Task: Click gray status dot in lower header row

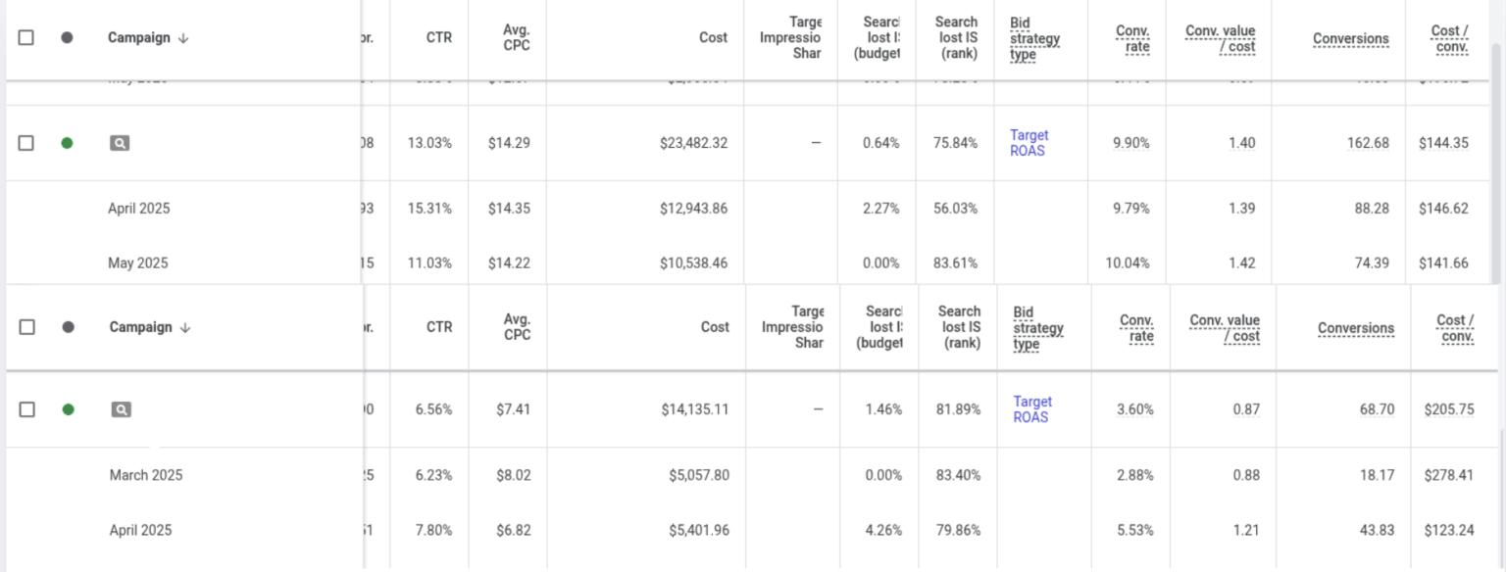Action: point(68,327)
